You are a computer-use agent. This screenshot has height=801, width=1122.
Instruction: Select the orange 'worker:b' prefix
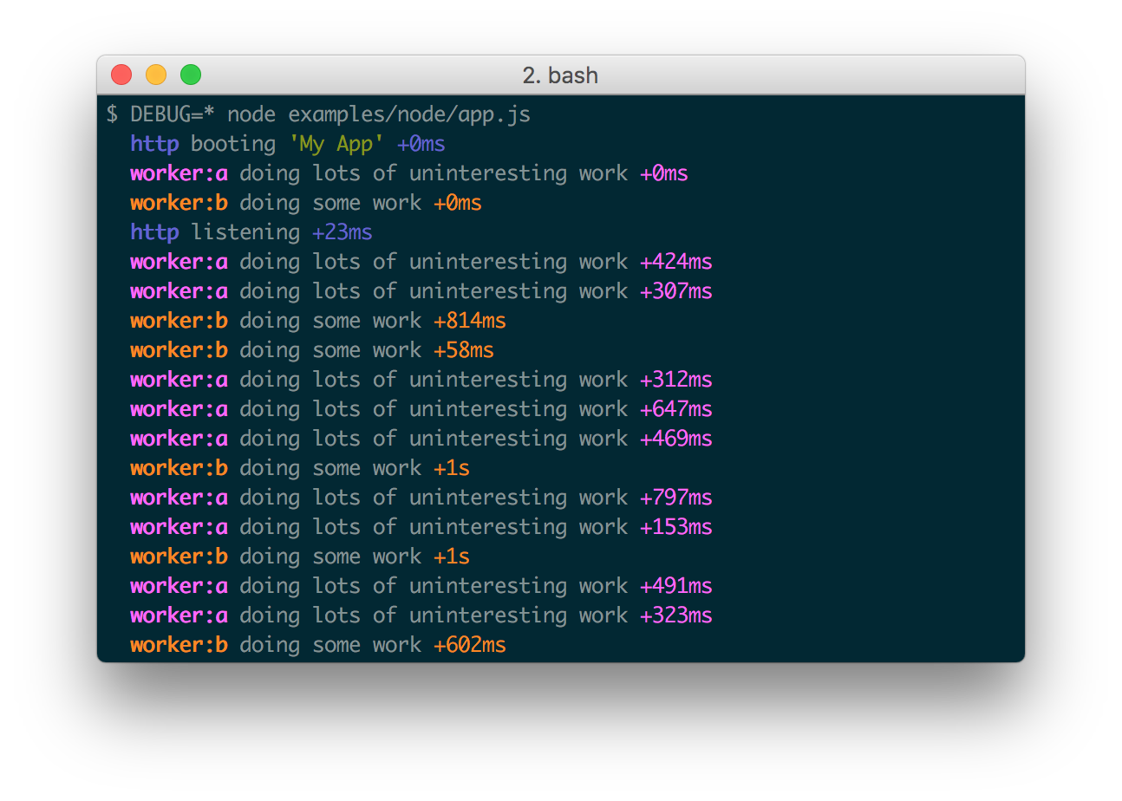coord(178,202)
